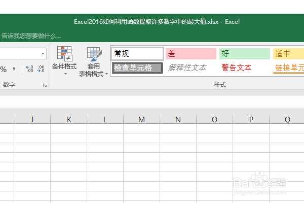Apply the 链接单元格 (Linked Cell) style
Viewport: 304px width, 203px height.
coord(288,68)
